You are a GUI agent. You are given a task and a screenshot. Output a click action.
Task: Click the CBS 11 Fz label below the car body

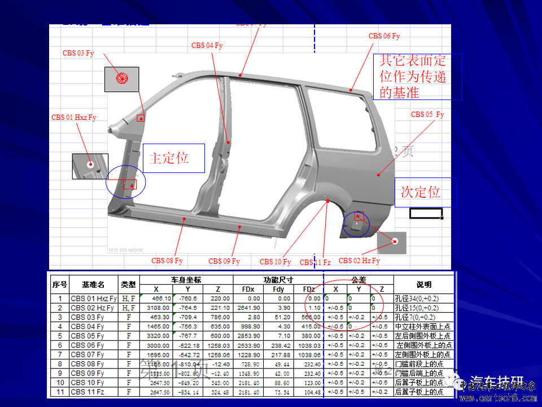[x=315, y=262]
